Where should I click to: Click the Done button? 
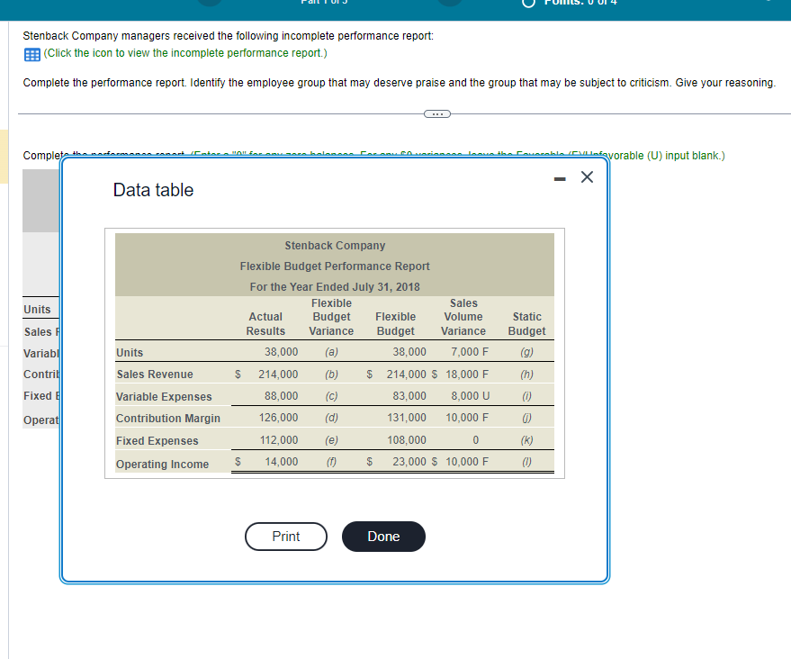click(x=383, y=537)
